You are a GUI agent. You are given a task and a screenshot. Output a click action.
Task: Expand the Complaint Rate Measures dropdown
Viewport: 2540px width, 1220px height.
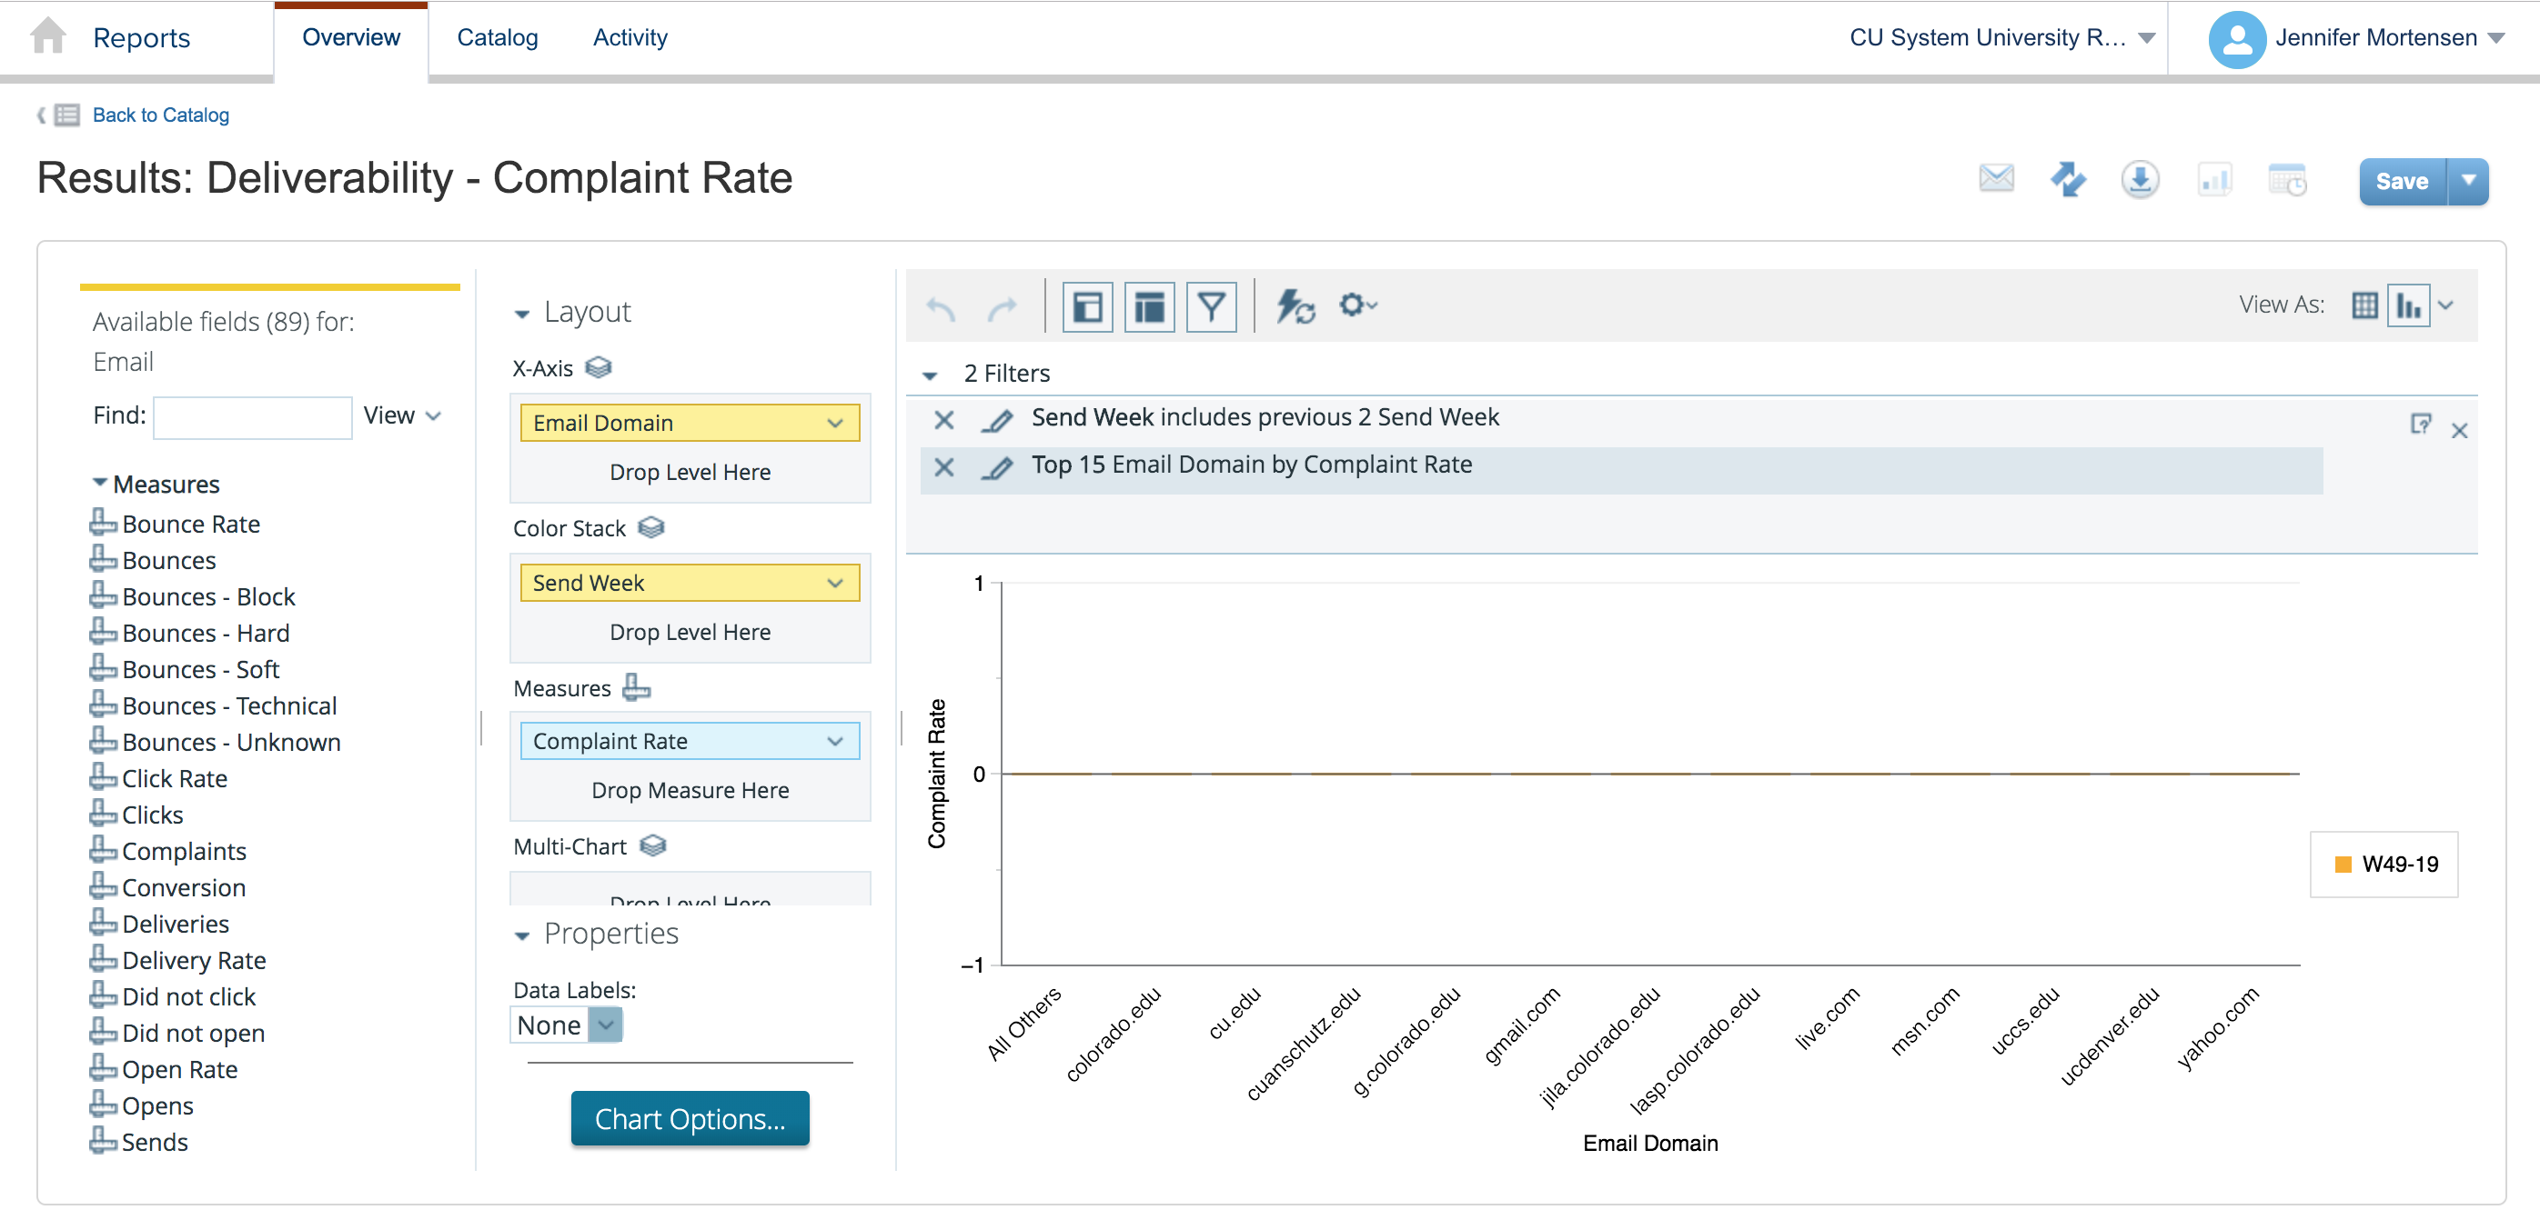coord(834,741)
